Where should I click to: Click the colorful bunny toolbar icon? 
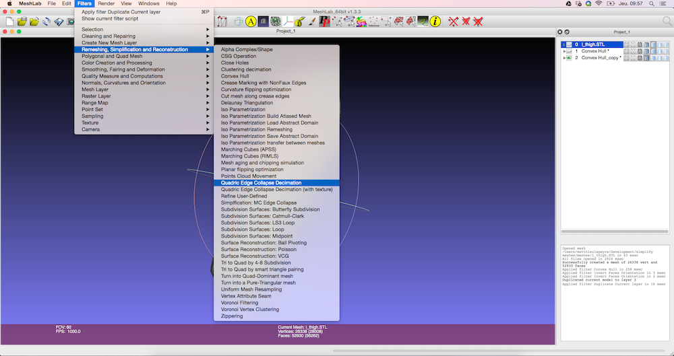[x=361, y=21]
